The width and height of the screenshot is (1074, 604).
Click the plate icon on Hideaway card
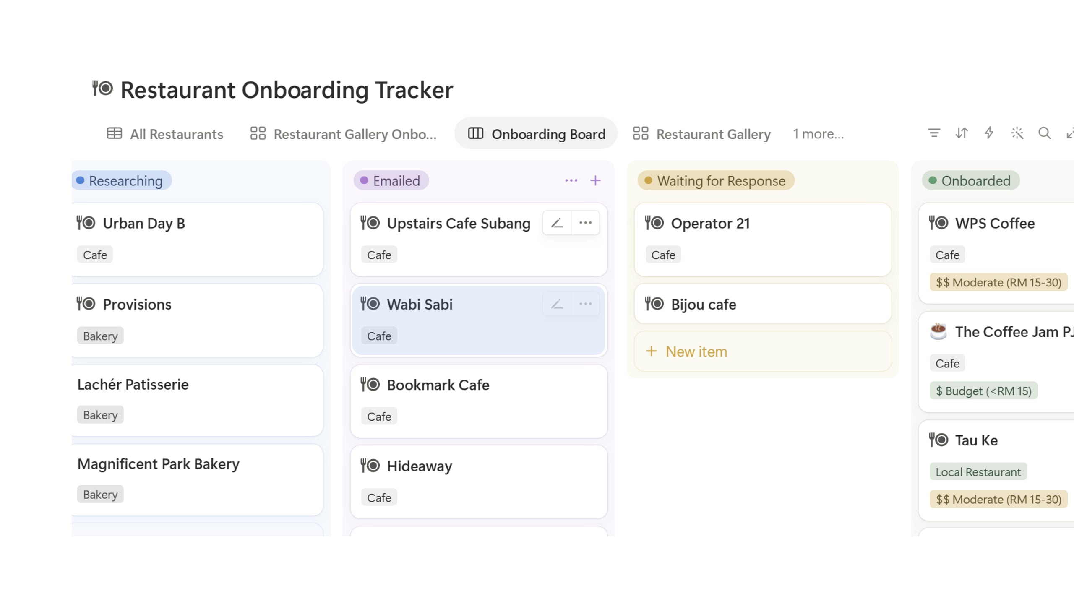[x=370, y=466]
